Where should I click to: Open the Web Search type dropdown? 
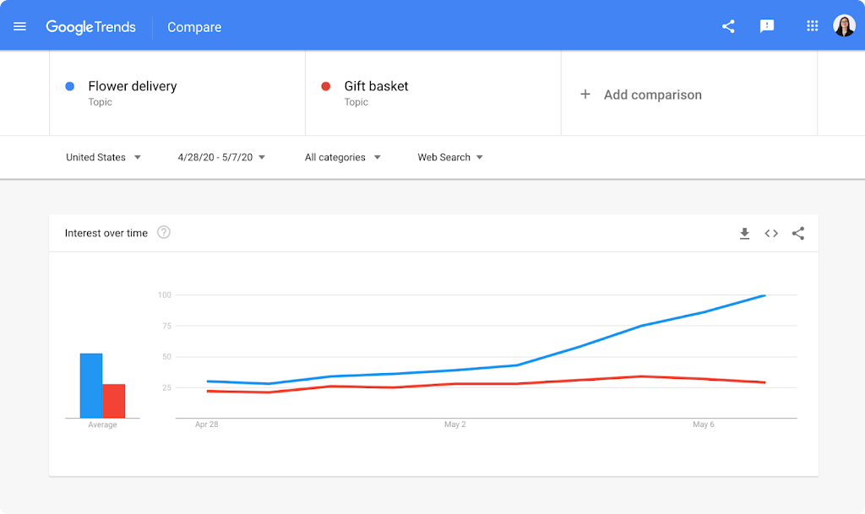(450, 157)
